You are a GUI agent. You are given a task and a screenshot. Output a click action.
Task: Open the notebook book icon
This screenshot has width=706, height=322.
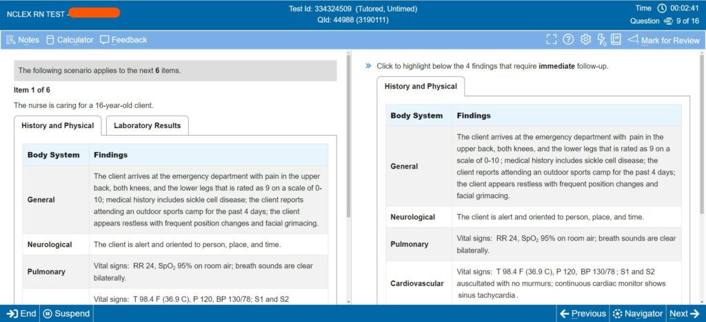(x=616, y=40)
